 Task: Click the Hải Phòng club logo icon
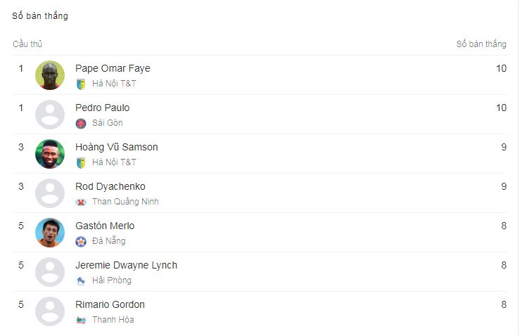coord(81,281)
